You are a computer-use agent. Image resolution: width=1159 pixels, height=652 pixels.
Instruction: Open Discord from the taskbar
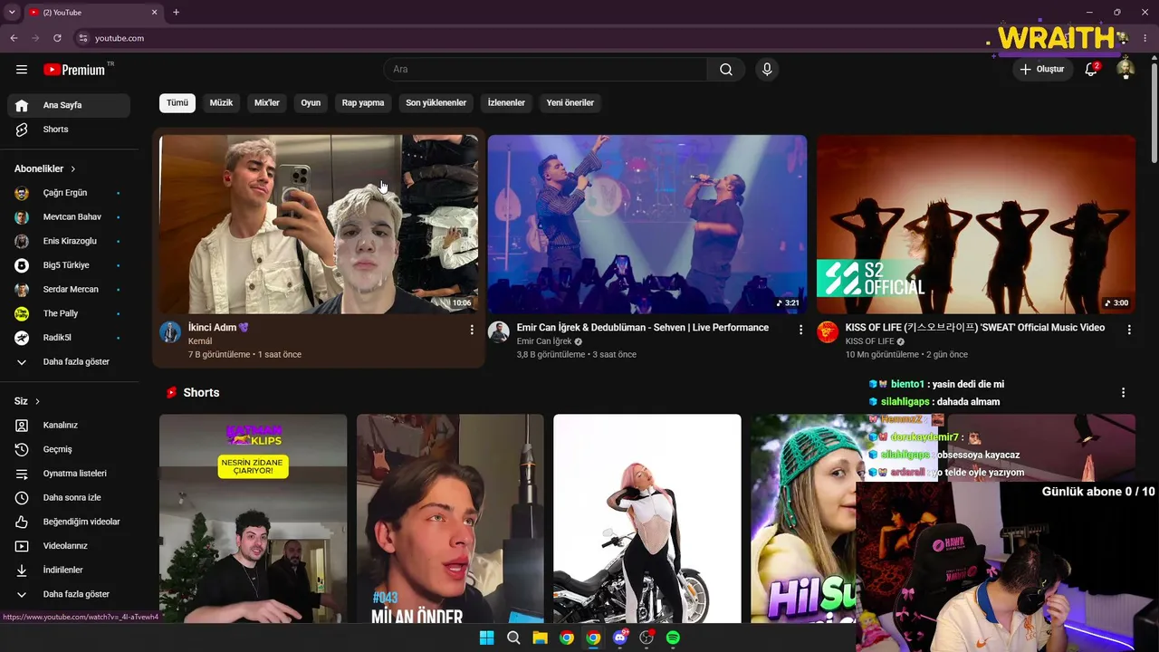pyautogui.click(x=620, y=638)
